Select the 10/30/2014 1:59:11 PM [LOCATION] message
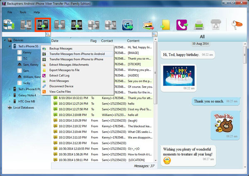The height and width of the screenshot is (176, 249). pos(103,160)
